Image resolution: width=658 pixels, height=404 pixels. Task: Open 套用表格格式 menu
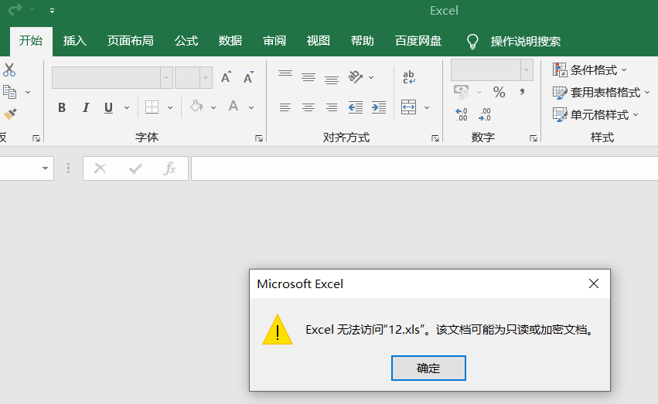click(x=602, y=93)
